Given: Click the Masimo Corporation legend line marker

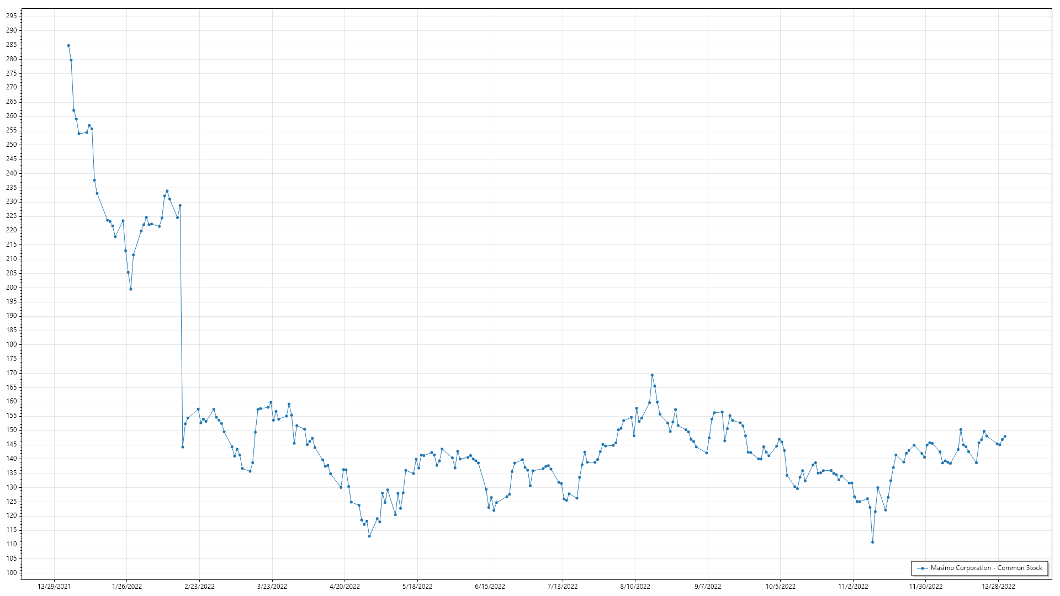Looking at the screenshot, I should [923, 568].
